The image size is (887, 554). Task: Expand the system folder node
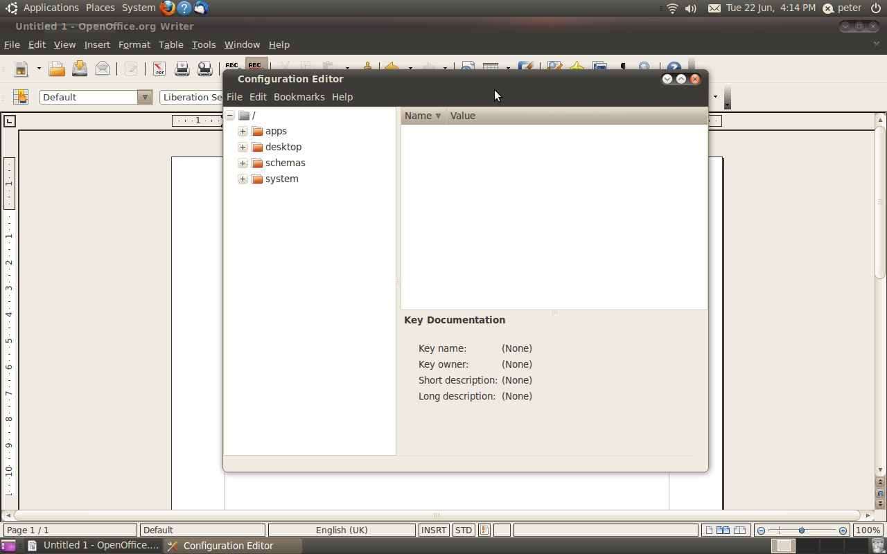pyautogui.click(x=243, y=179)
